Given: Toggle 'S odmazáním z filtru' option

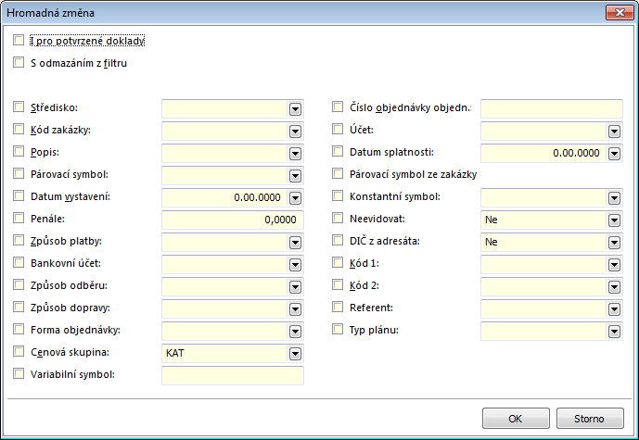Looking at the screenshot, I should point(19,63).
